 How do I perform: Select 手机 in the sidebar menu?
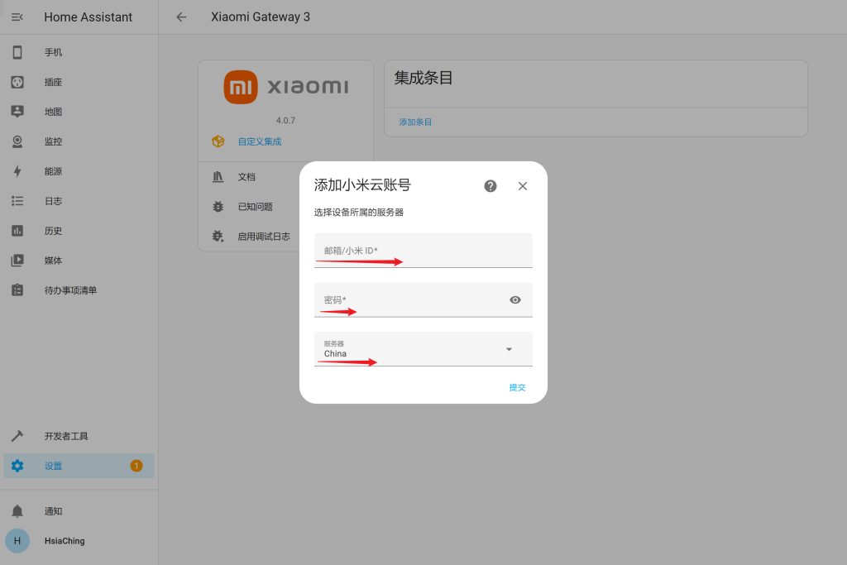coord(54,52)
